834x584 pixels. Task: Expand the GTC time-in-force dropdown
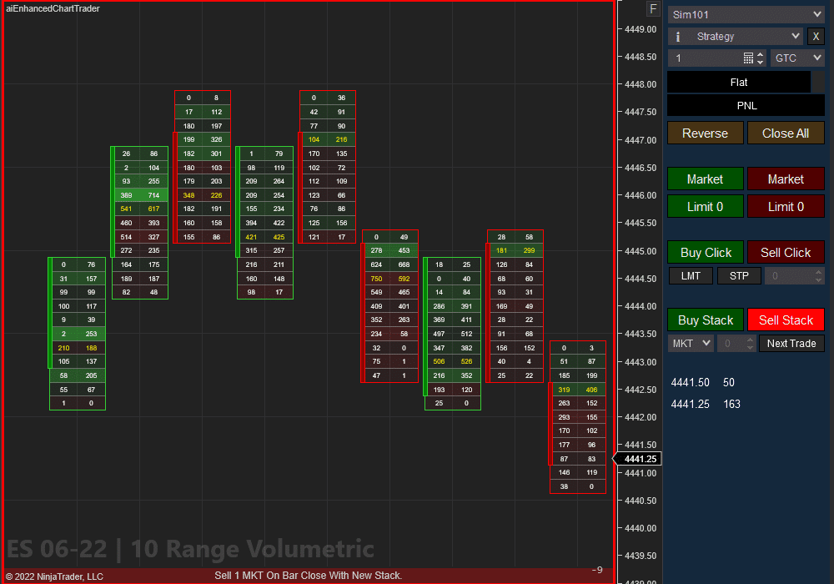796,58
